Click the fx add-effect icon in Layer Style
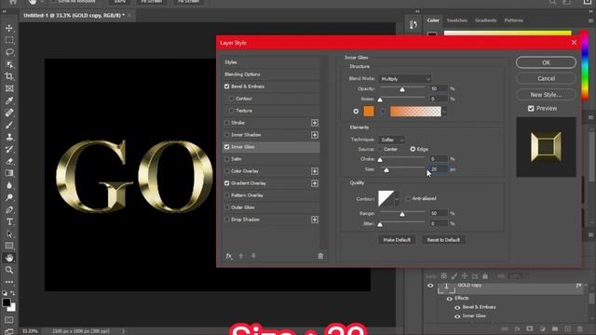 [229, 257]
